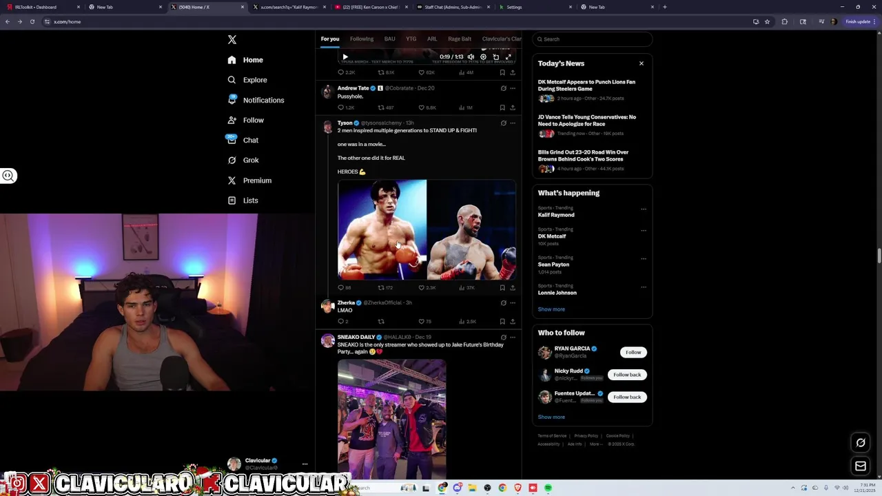882x496 pixels.
Task: Bookmark this page star icon
Action: 767,21
